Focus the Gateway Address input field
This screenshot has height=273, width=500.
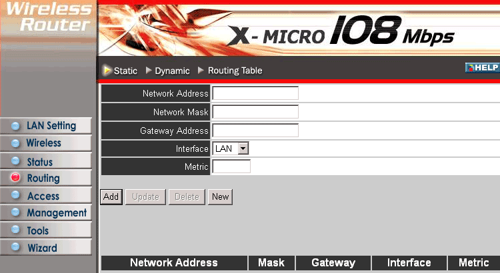[255, 131]
